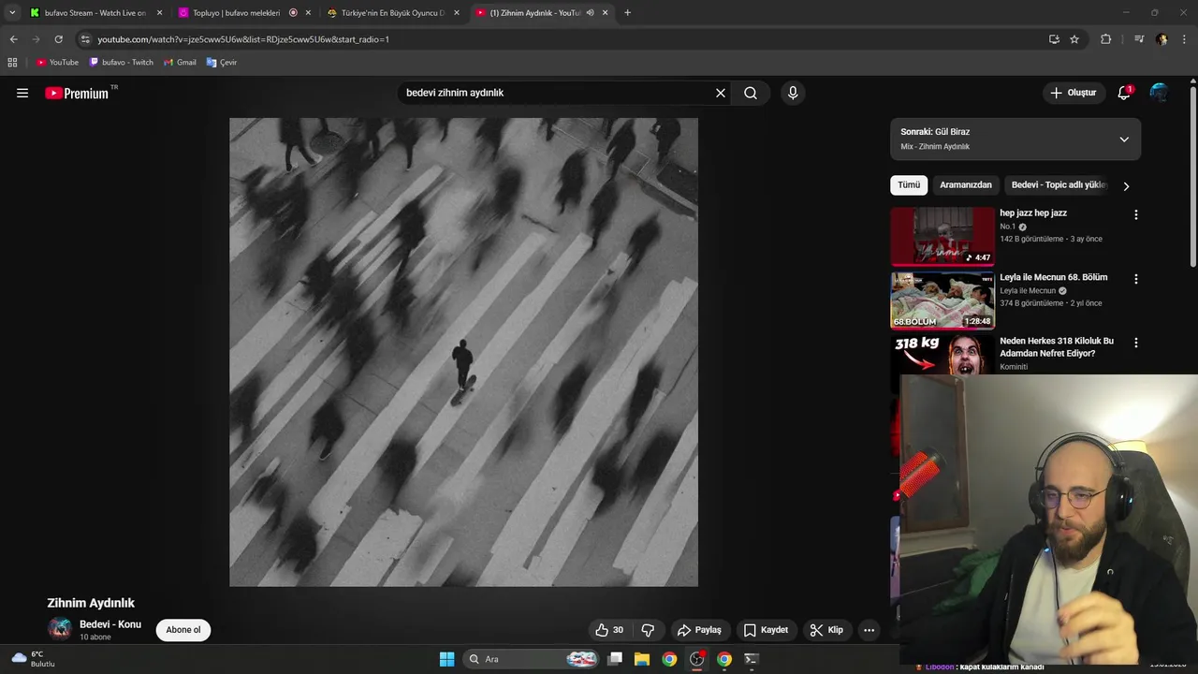Open Chrome profile avatar
This screenshot has width=1198, height=674.
(1161, 39)
